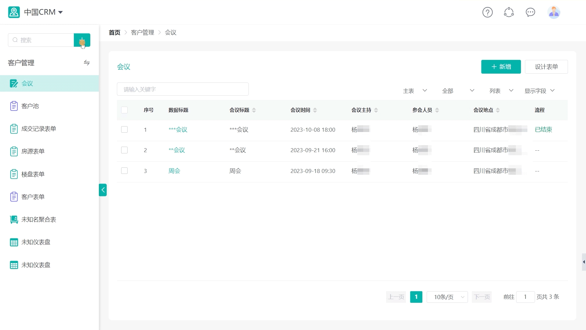
Task: Check the row 3 周会 checkbox
Action: click(x=124, y=171)
